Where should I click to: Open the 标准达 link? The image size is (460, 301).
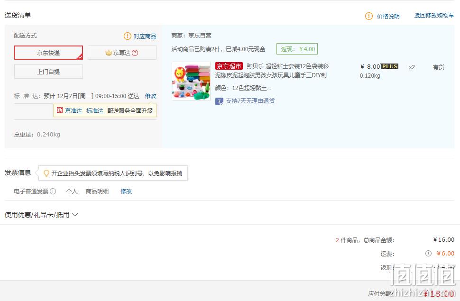tap(95, 110)
